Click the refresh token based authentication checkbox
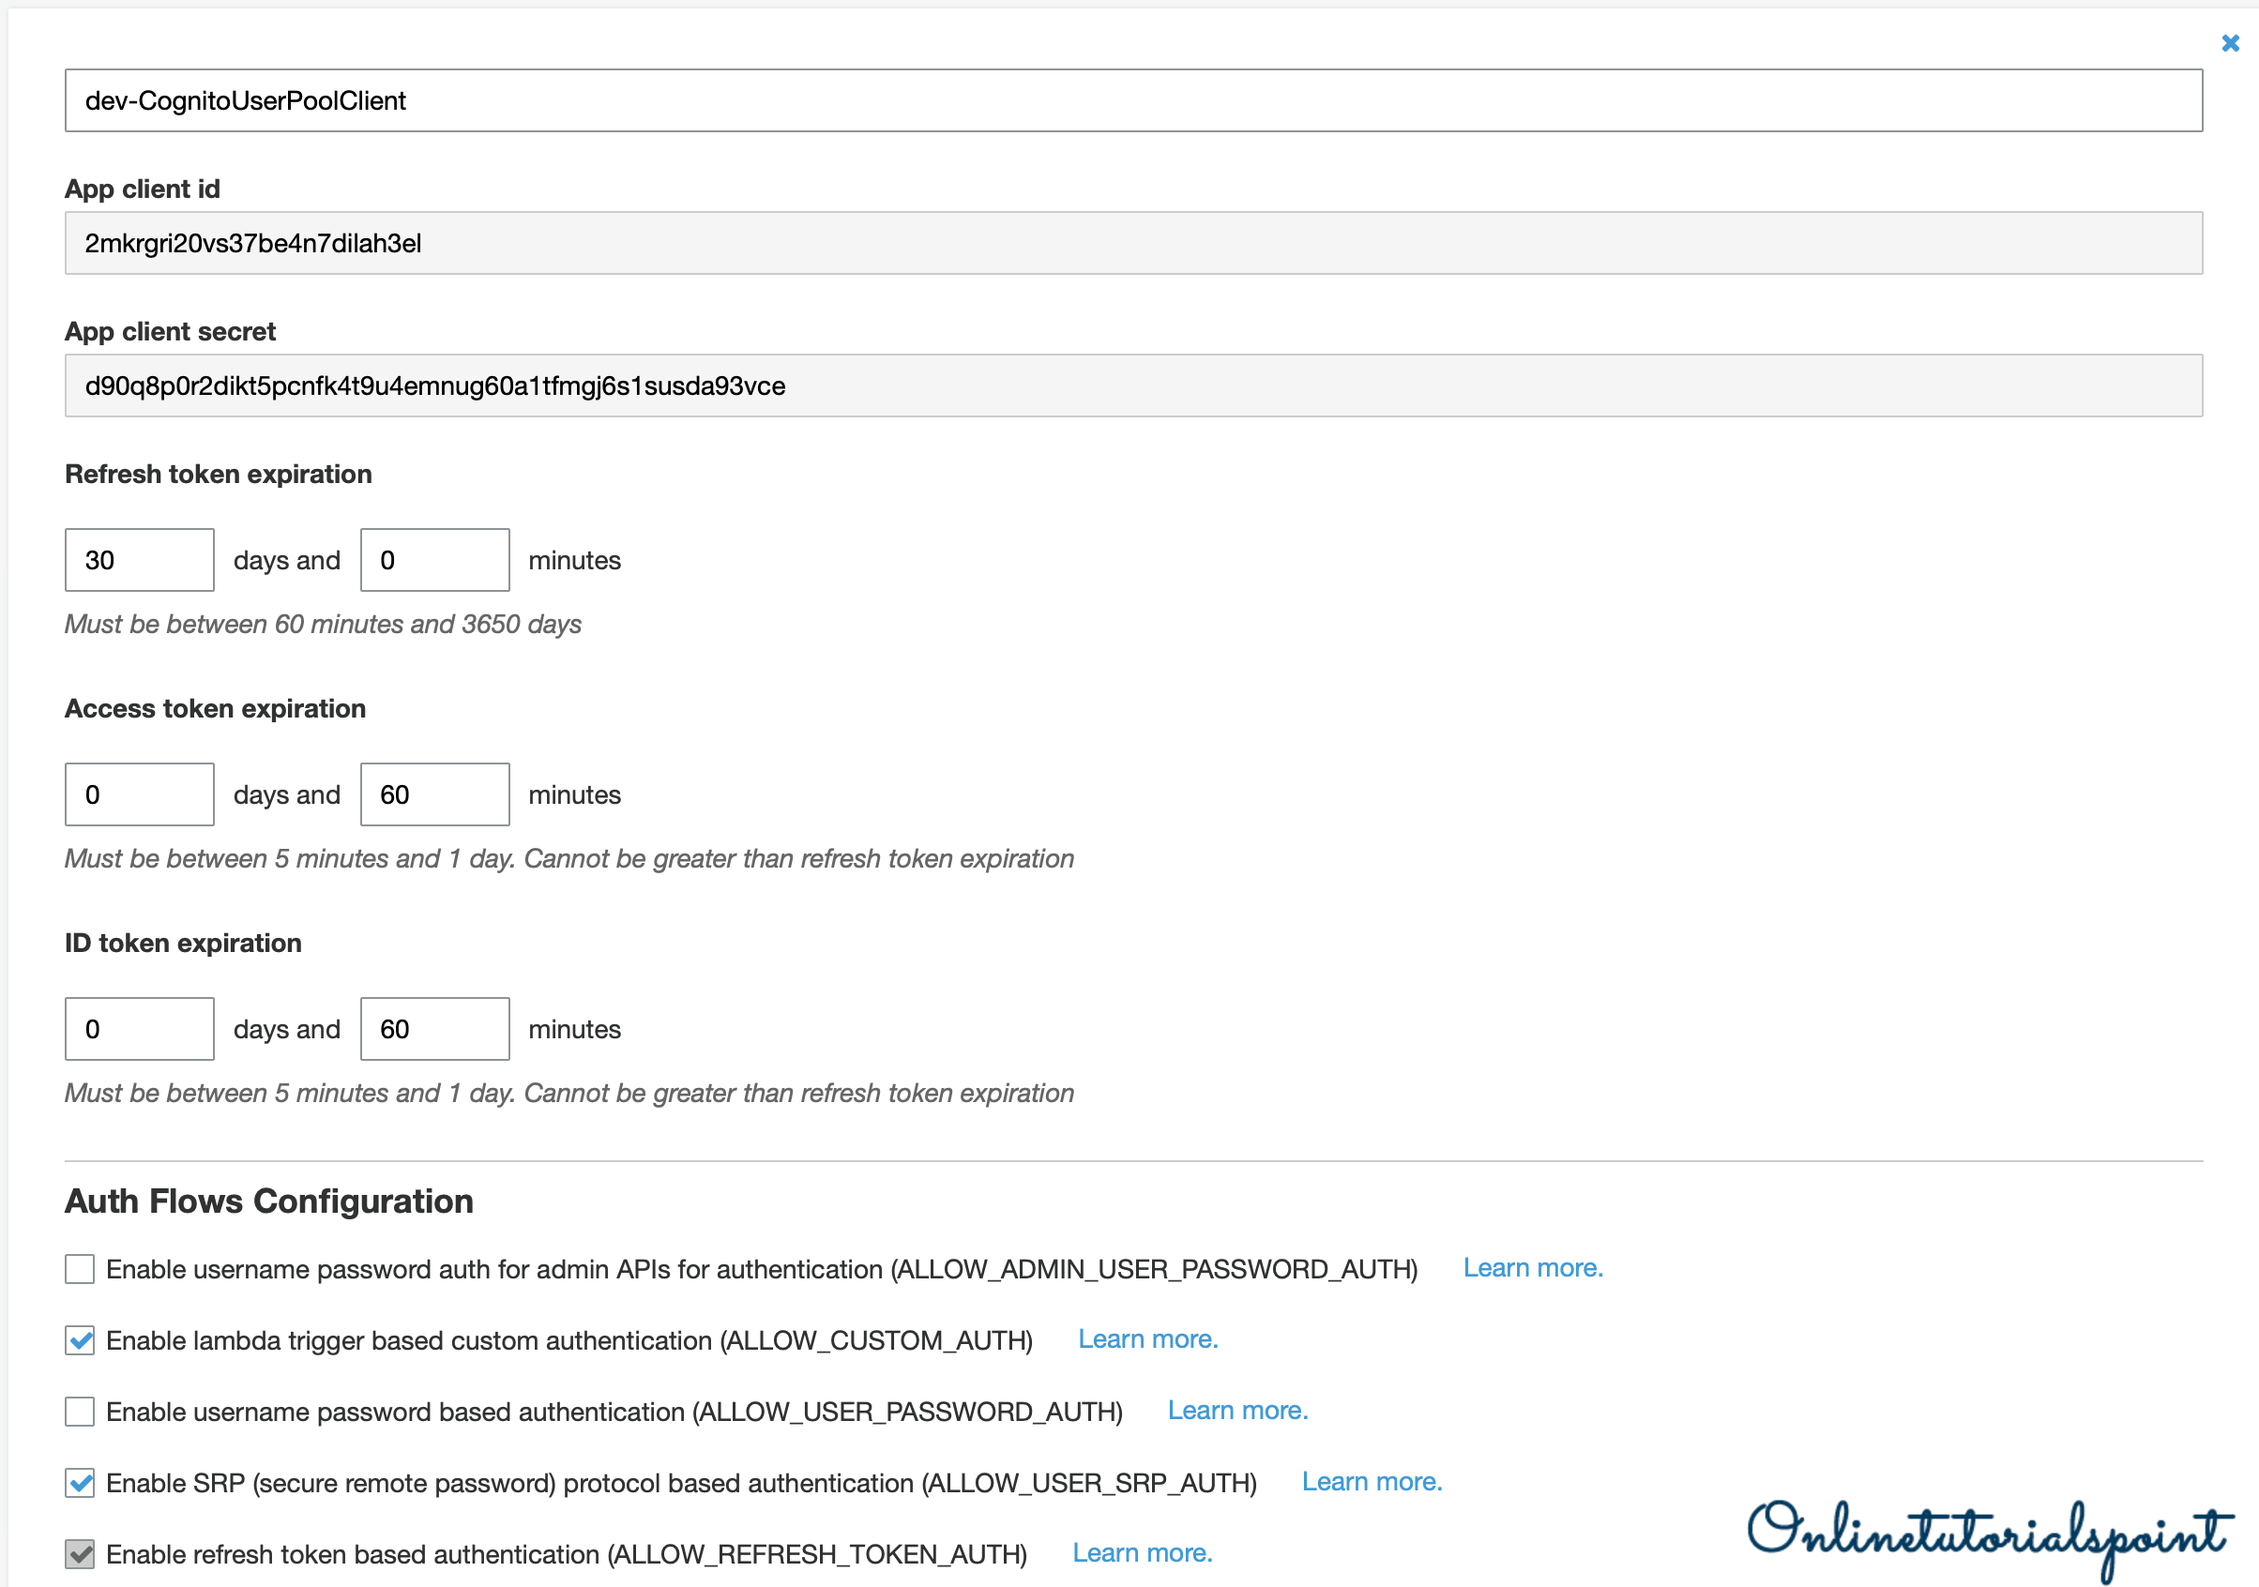 click(x=80, y=1554)
